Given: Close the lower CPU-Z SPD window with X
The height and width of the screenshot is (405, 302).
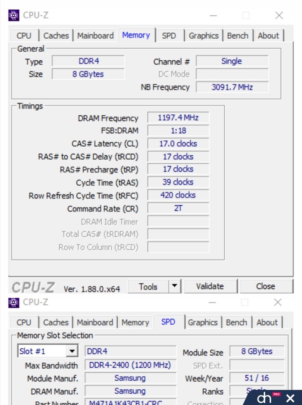Looking at the screenshot, I should click(x=278, y=302).
